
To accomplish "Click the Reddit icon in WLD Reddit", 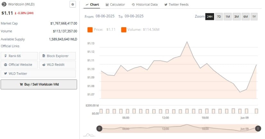I will click(44, 65).
